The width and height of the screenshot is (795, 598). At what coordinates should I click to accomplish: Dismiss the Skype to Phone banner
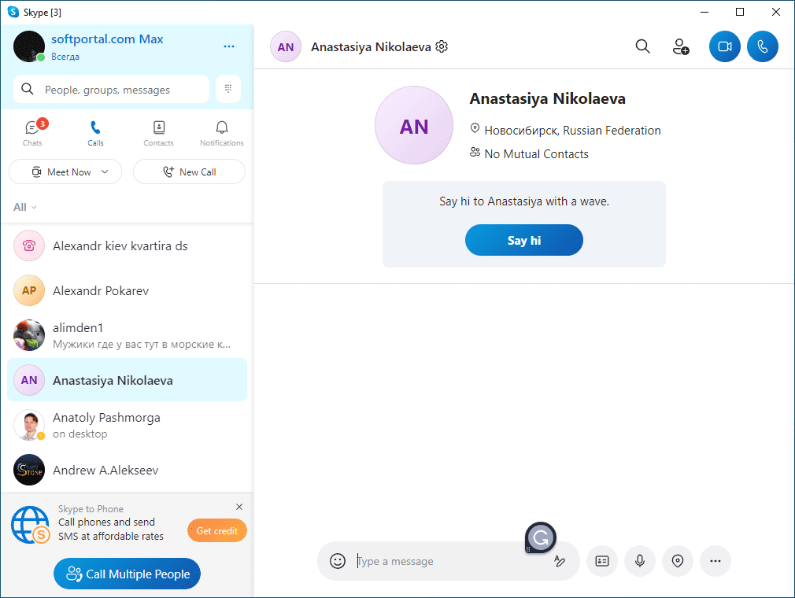coord(239,507)
